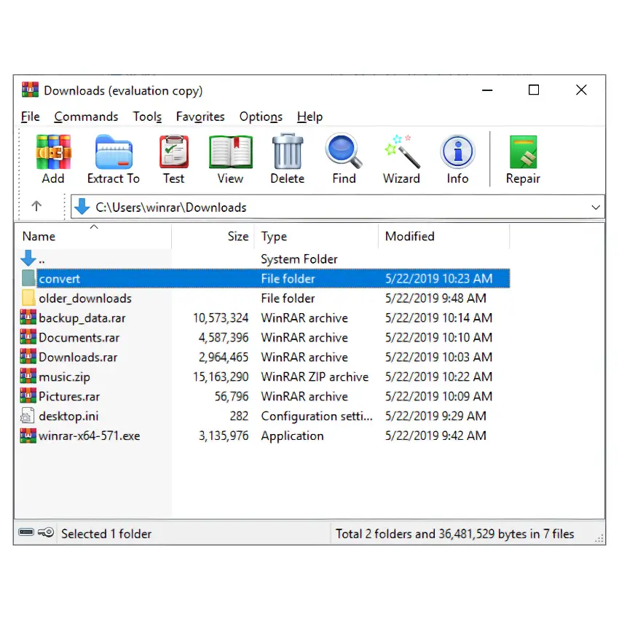Click the Repair archive icon
This screenshot has height=619, width=619.
click(x=523, y=152)
